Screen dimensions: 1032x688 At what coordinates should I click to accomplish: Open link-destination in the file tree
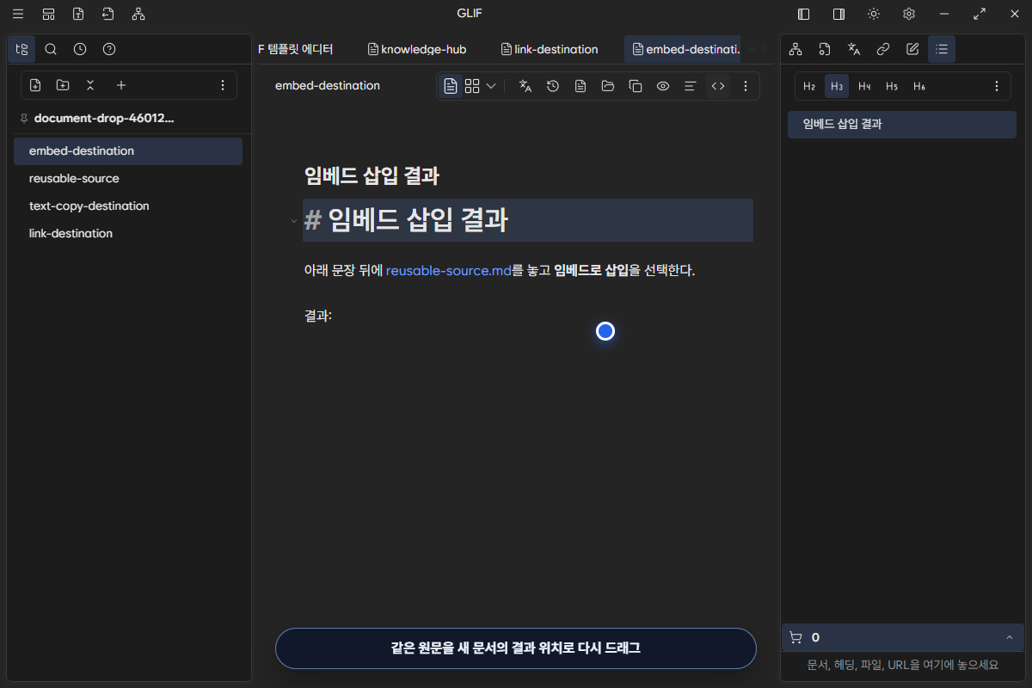[x=128, y=234]
